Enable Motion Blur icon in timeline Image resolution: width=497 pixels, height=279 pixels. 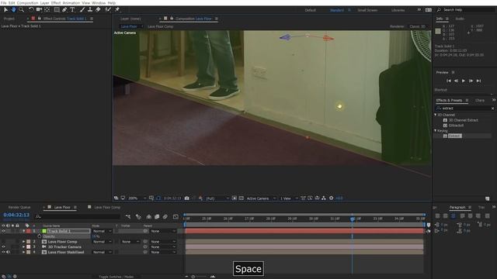(x=165, y=217)
